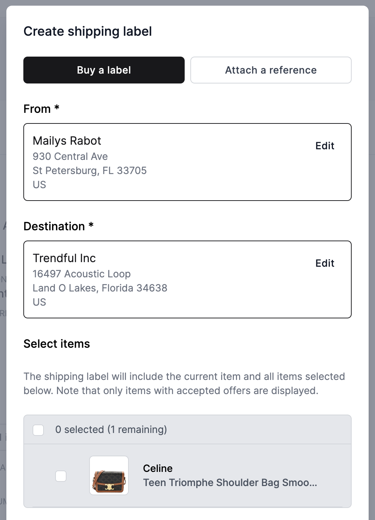Viewport: 375px width, 520px height.
Task: Click the Celine brand name
Action: [158, 468]
